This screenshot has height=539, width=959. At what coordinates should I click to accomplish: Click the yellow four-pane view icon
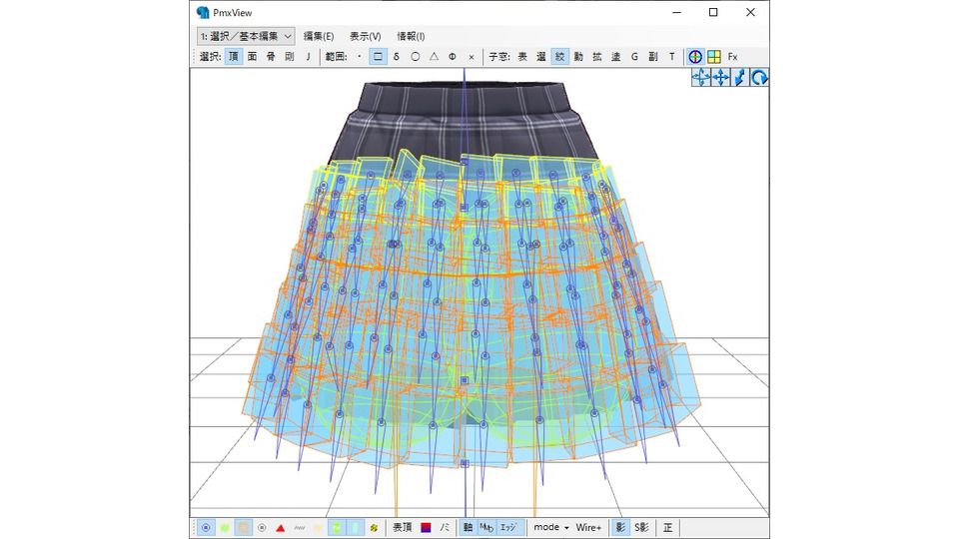713,57
